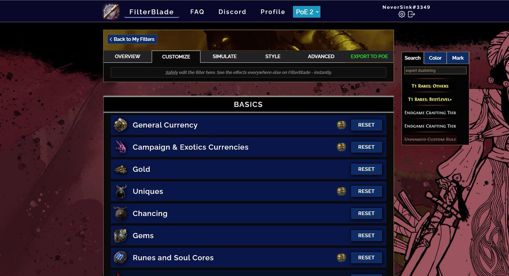Image resolution: width=509 pixels, height=276 pixels.
Task: Switch to the Color panel tab
Action: 435,58
